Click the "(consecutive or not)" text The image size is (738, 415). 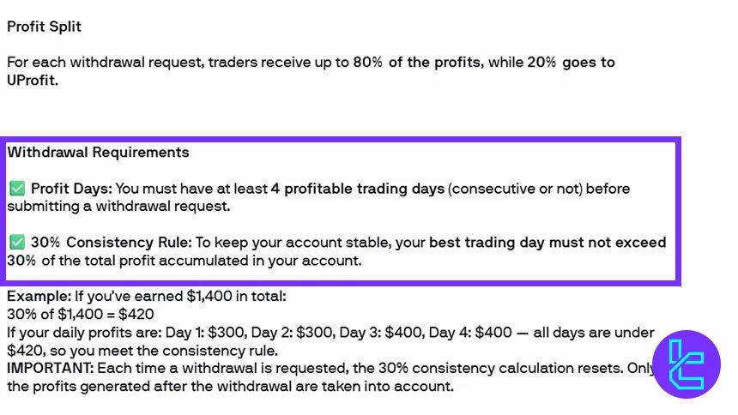tap(514, 189)
